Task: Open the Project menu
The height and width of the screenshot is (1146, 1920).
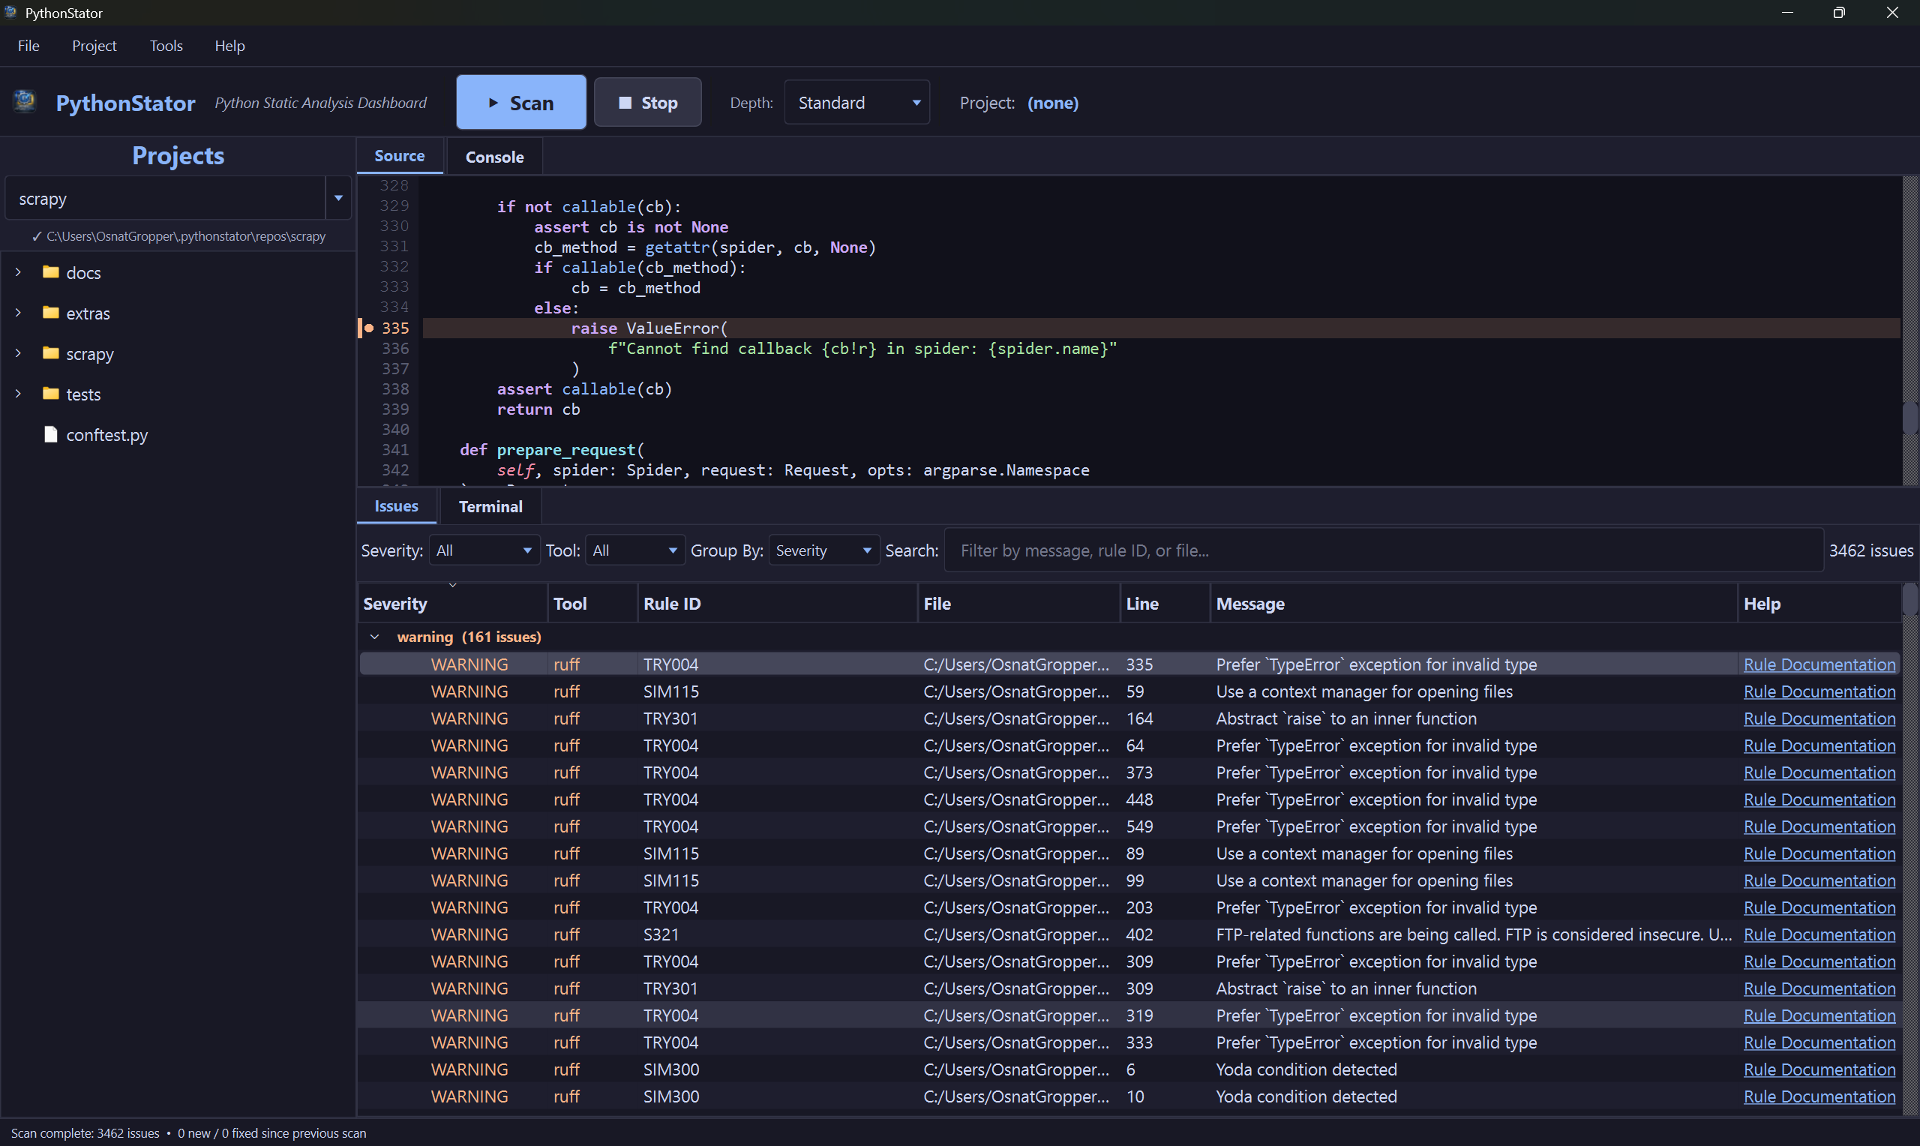Action: pos(94,46)
